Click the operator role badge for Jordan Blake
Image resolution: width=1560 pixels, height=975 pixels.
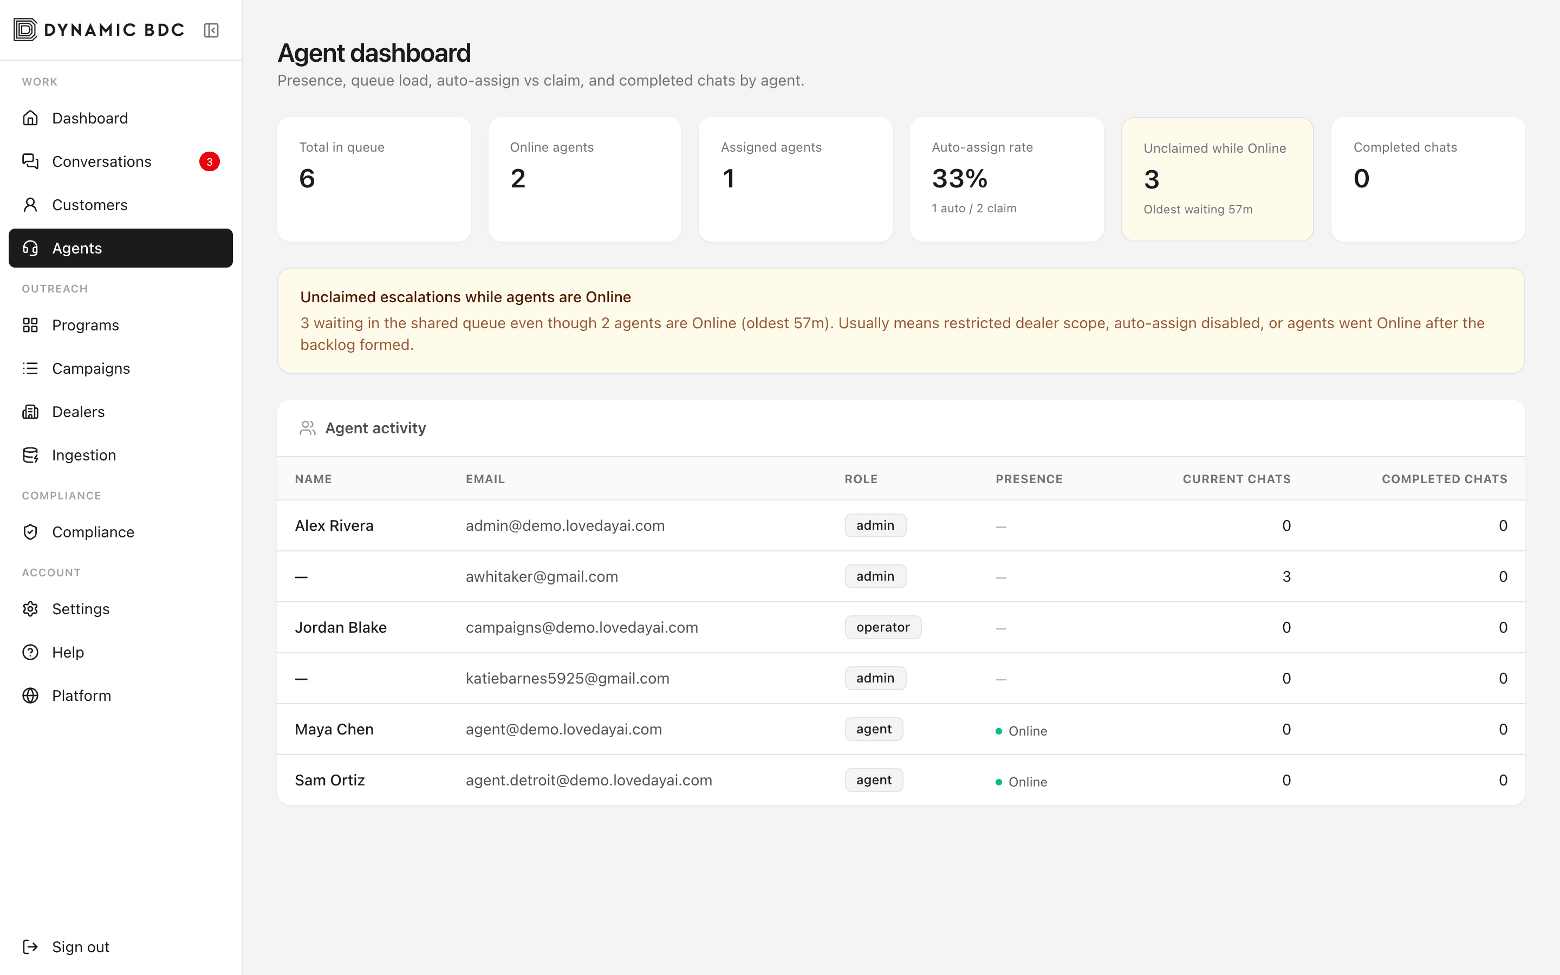click(x=882, y=627)
